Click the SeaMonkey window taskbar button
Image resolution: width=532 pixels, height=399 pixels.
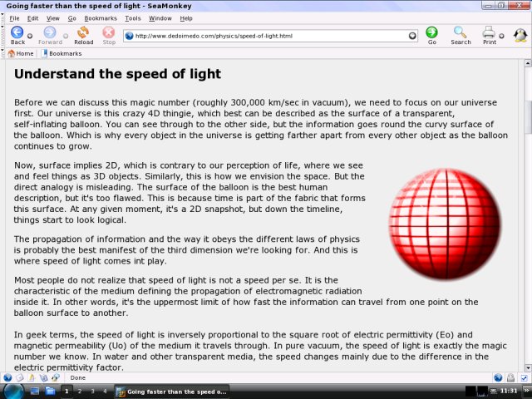pyautogui.click(x=171, y=392)
